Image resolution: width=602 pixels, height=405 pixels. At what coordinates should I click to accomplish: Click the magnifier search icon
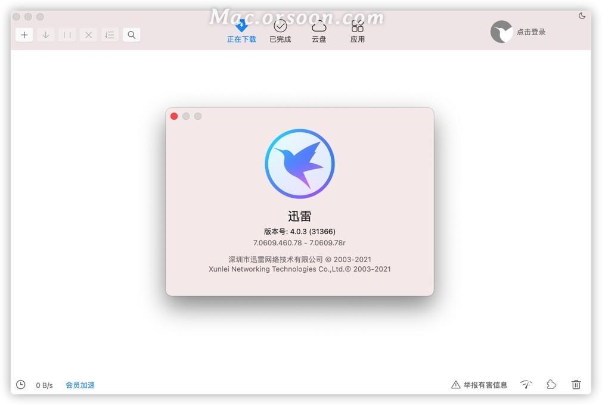tap(131, 35)
